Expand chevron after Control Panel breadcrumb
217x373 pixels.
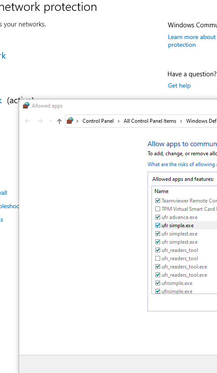pos(118,121)
